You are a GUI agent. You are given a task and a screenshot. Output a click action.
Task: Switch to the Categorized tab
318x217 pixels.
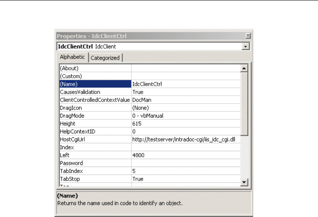(x=105, y=58)
